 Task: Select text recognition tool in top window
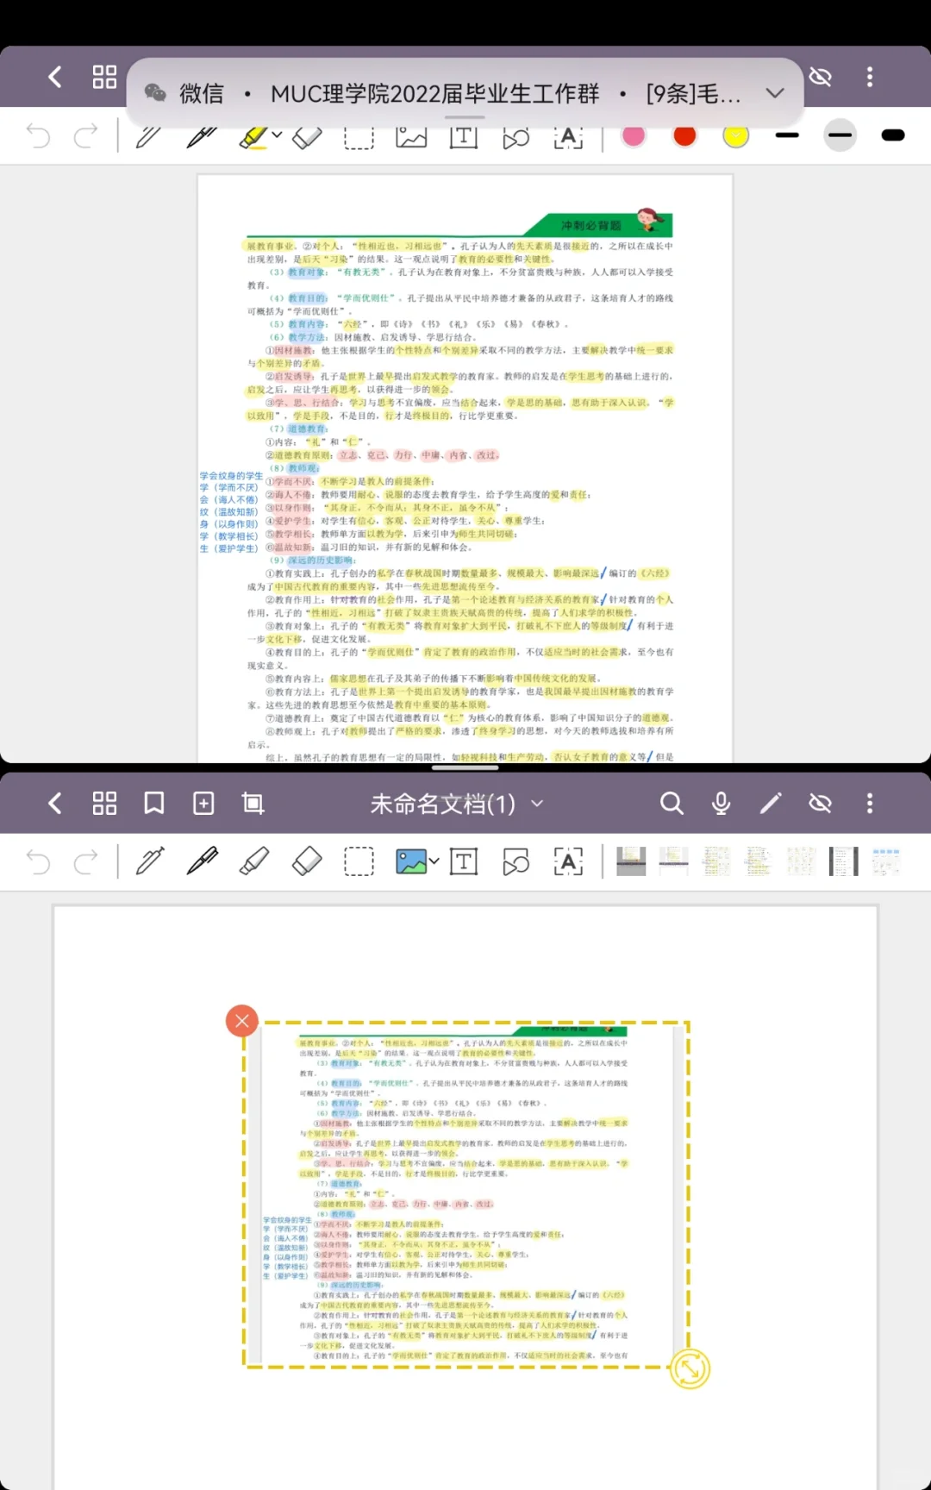[x=568, y=135]
